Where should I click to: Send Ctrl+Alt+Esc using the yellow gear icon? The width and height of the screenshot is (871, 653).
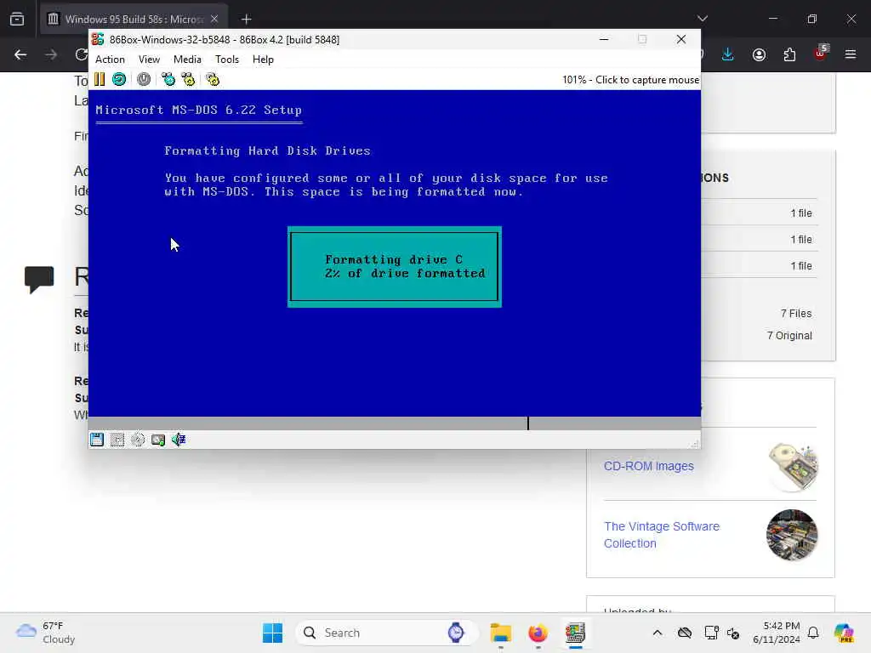pyautogui.click(x=188, y=79)
